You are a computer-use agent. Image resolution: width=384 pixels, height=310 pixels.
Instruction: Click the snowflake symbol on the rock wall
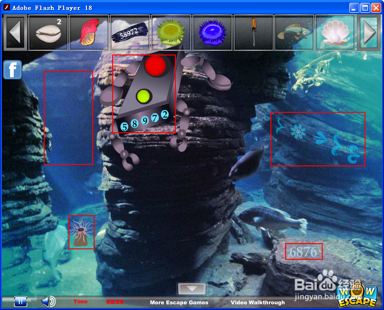pyautogui.click(x=298, y=132)
